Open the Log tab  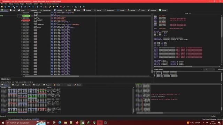(x=13, y=10)
